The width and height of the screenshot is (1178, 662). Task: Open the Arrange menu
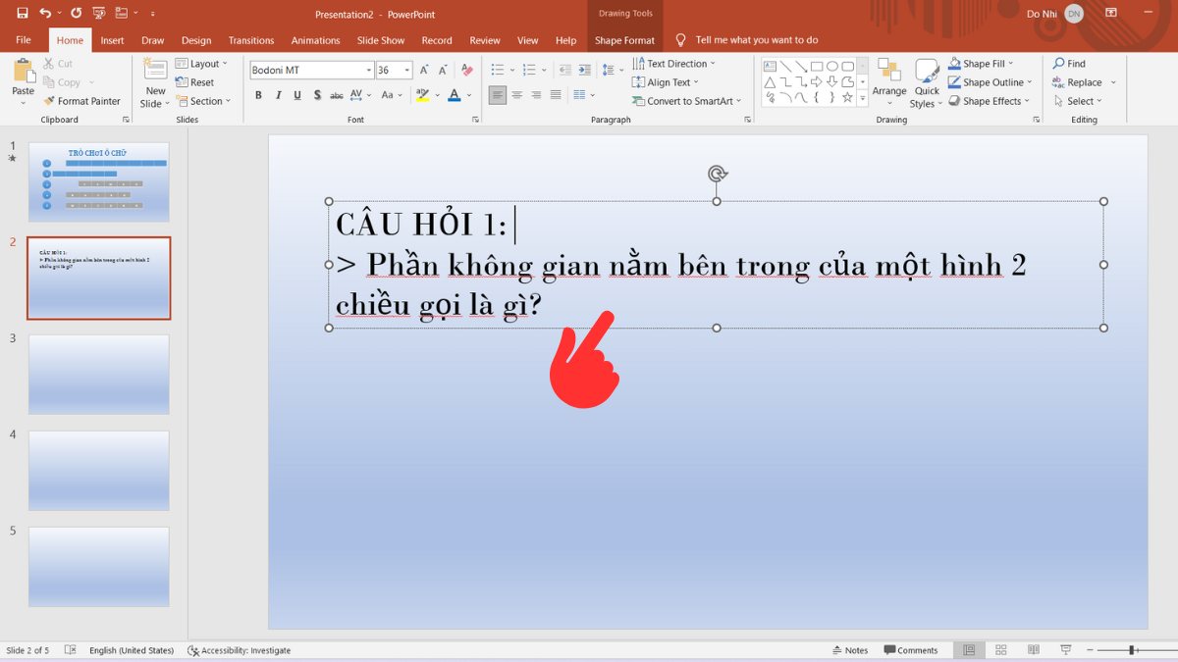click(889, 82)
